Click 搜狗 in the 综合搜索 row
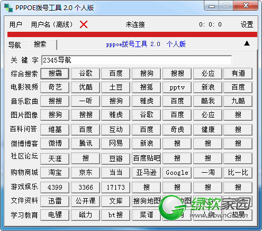This screenshot has height=231, width=262. point(147,74)
